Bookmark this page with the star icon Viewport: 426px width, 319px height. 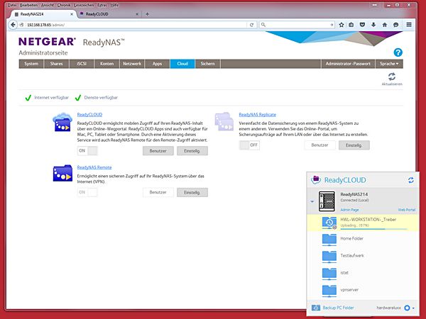pos(342,25)
